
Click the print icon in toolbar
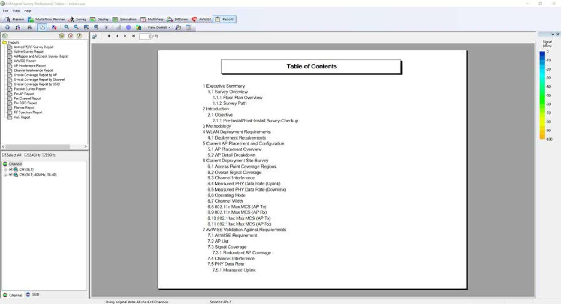(30, 27)
